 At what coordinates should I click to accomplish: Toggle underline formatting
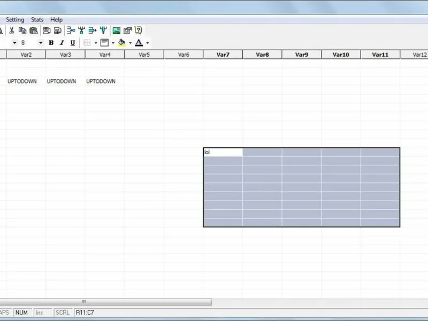coord(73,43)
